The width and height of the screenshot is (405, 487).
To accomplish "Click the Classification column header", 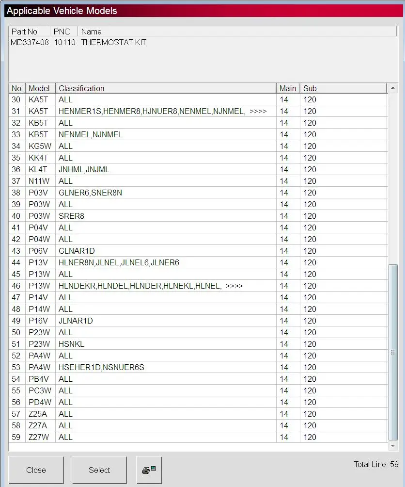I will point(166,88).
